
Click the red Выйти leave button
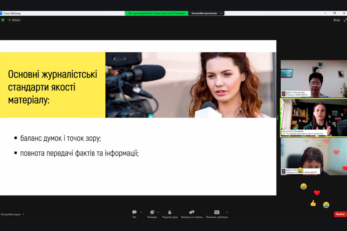click(x=340, y=214)
